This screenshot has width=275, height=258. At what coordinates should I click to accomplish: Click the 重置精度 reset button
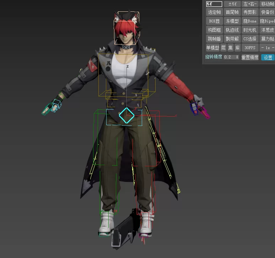pyautogui.click(x=250, y=57)
